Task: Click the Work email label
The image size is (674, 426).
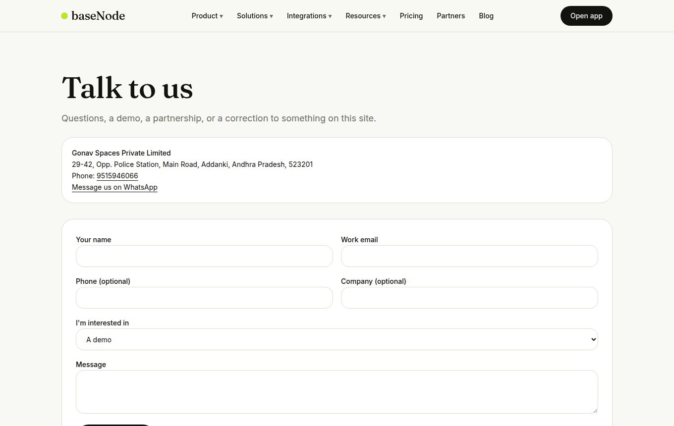Action: click(x=359, y=240)
